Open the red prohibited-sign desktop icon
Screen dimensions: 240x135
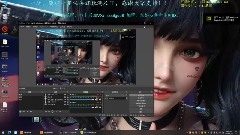(5, 30)
